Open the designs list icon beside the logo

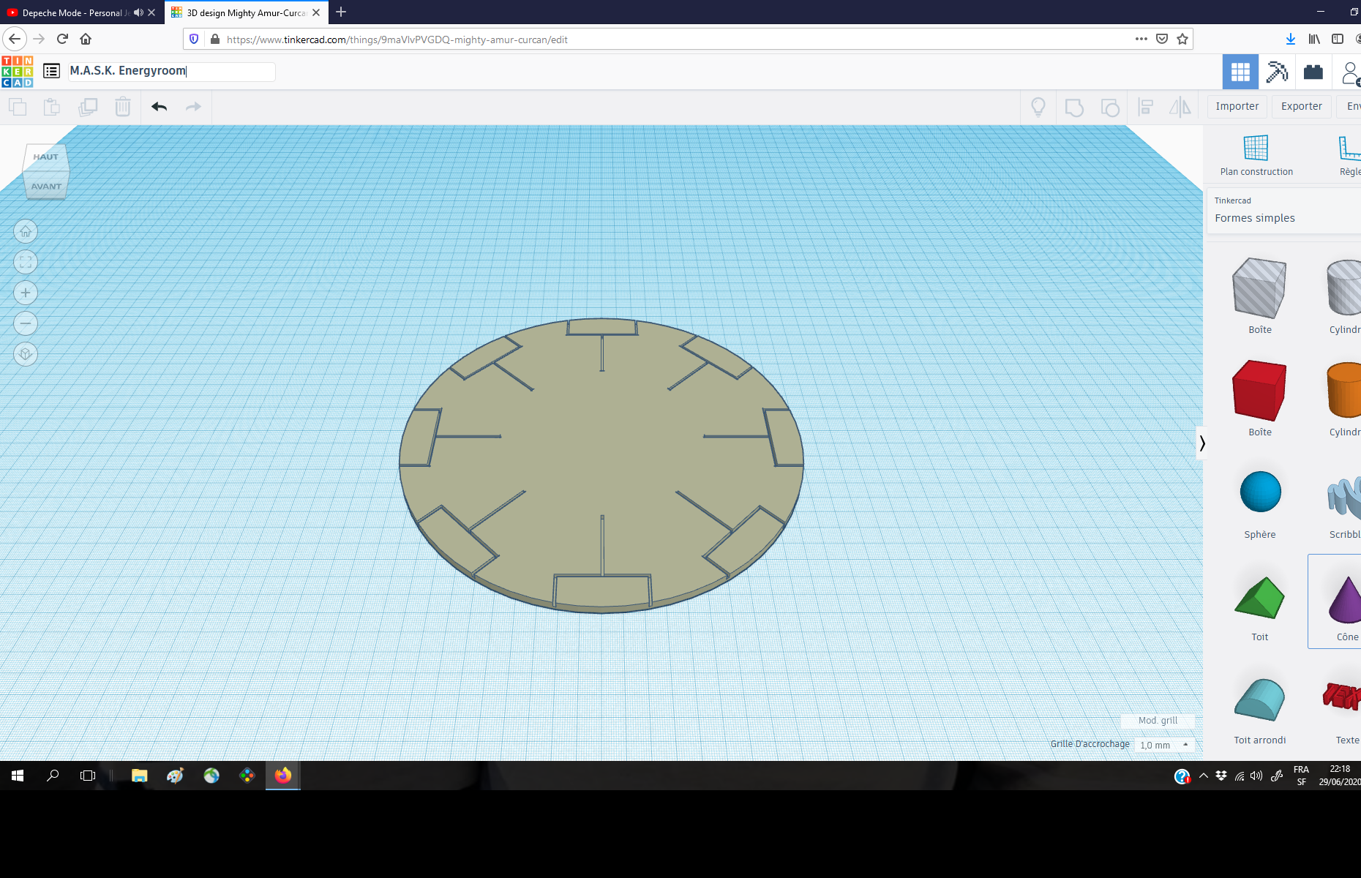click(51, 71)
